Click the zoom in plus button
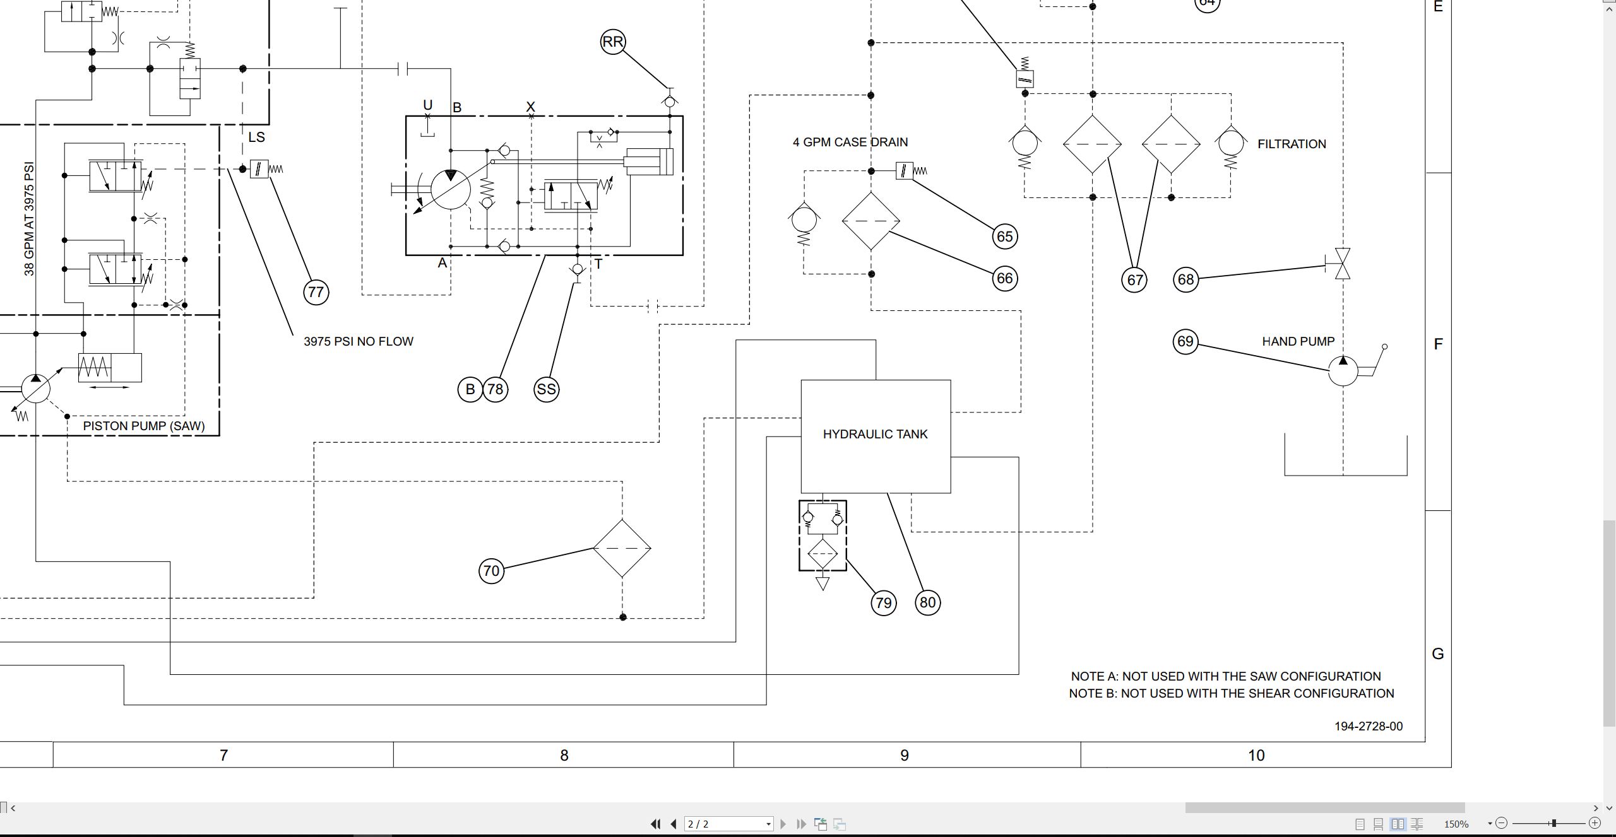The image size is (1616, 837). click(1595, 823)
